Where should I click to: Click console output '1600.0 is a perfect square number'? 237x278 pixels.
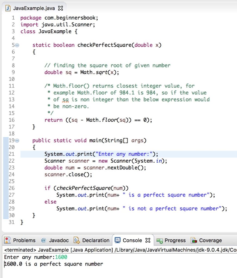(54, 264)
